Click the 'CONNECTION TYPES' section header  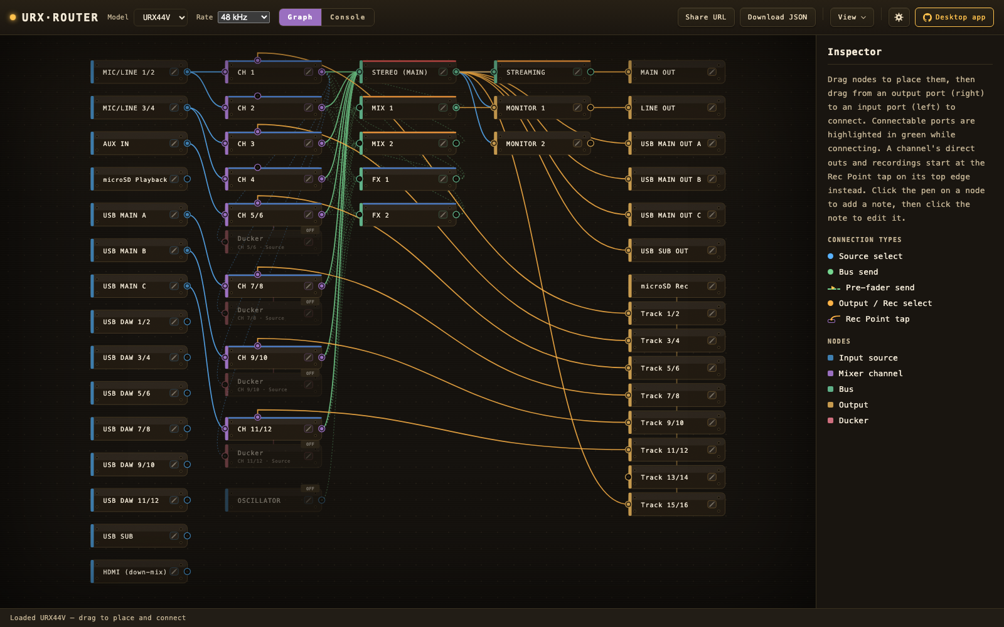864,240
